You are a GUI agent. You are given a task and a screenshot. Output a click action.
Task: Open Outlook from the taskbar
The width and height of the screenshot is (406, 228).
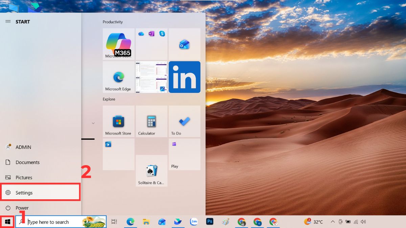tap(162, 222)
